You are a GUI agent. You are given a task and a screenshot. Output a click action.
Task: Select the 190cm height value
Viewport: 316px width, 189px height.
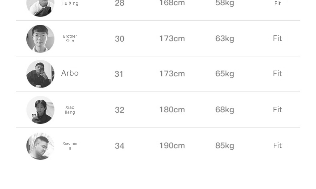pyautogui.click(x=172, y=145)
